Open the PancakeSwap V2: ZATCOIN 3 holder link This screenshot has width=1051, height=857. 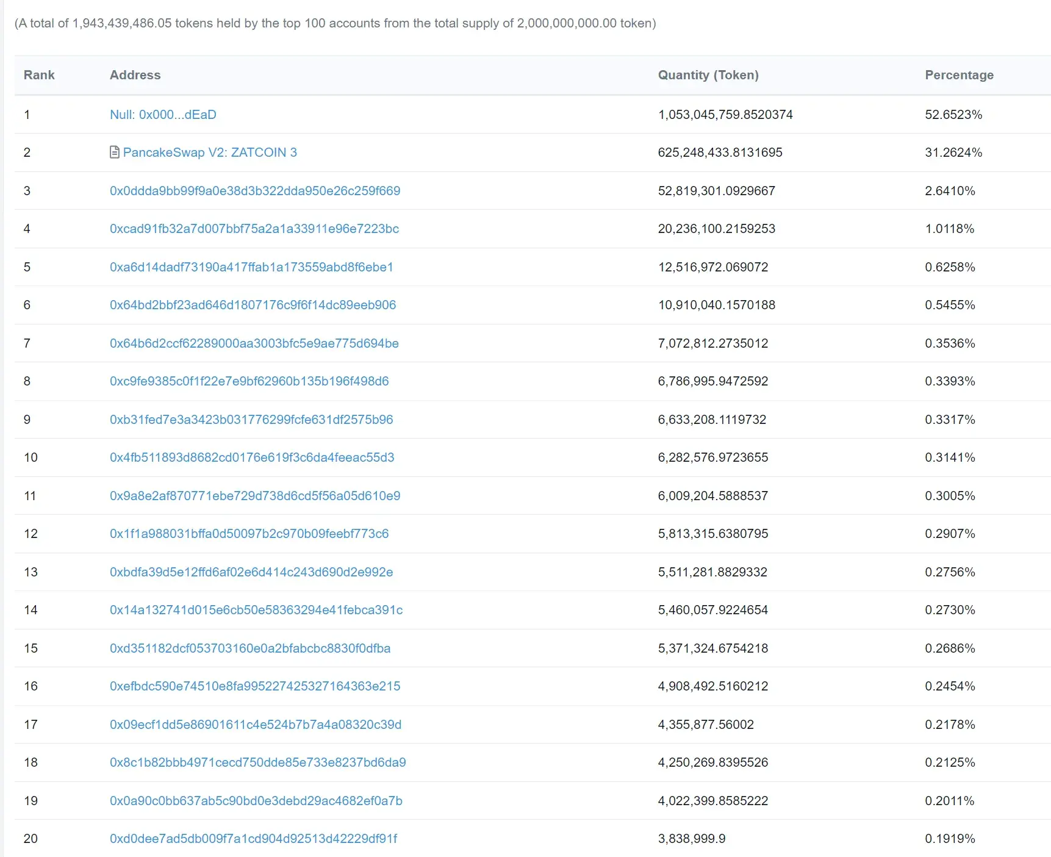(210, 152)
